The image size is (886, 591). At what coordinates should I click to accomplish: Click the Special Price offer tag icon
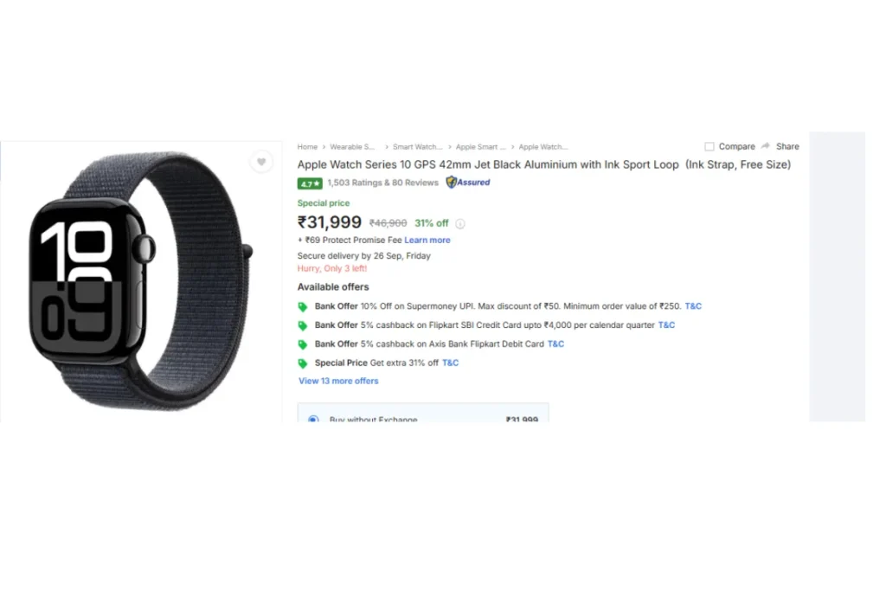click(x=303, y=363)
